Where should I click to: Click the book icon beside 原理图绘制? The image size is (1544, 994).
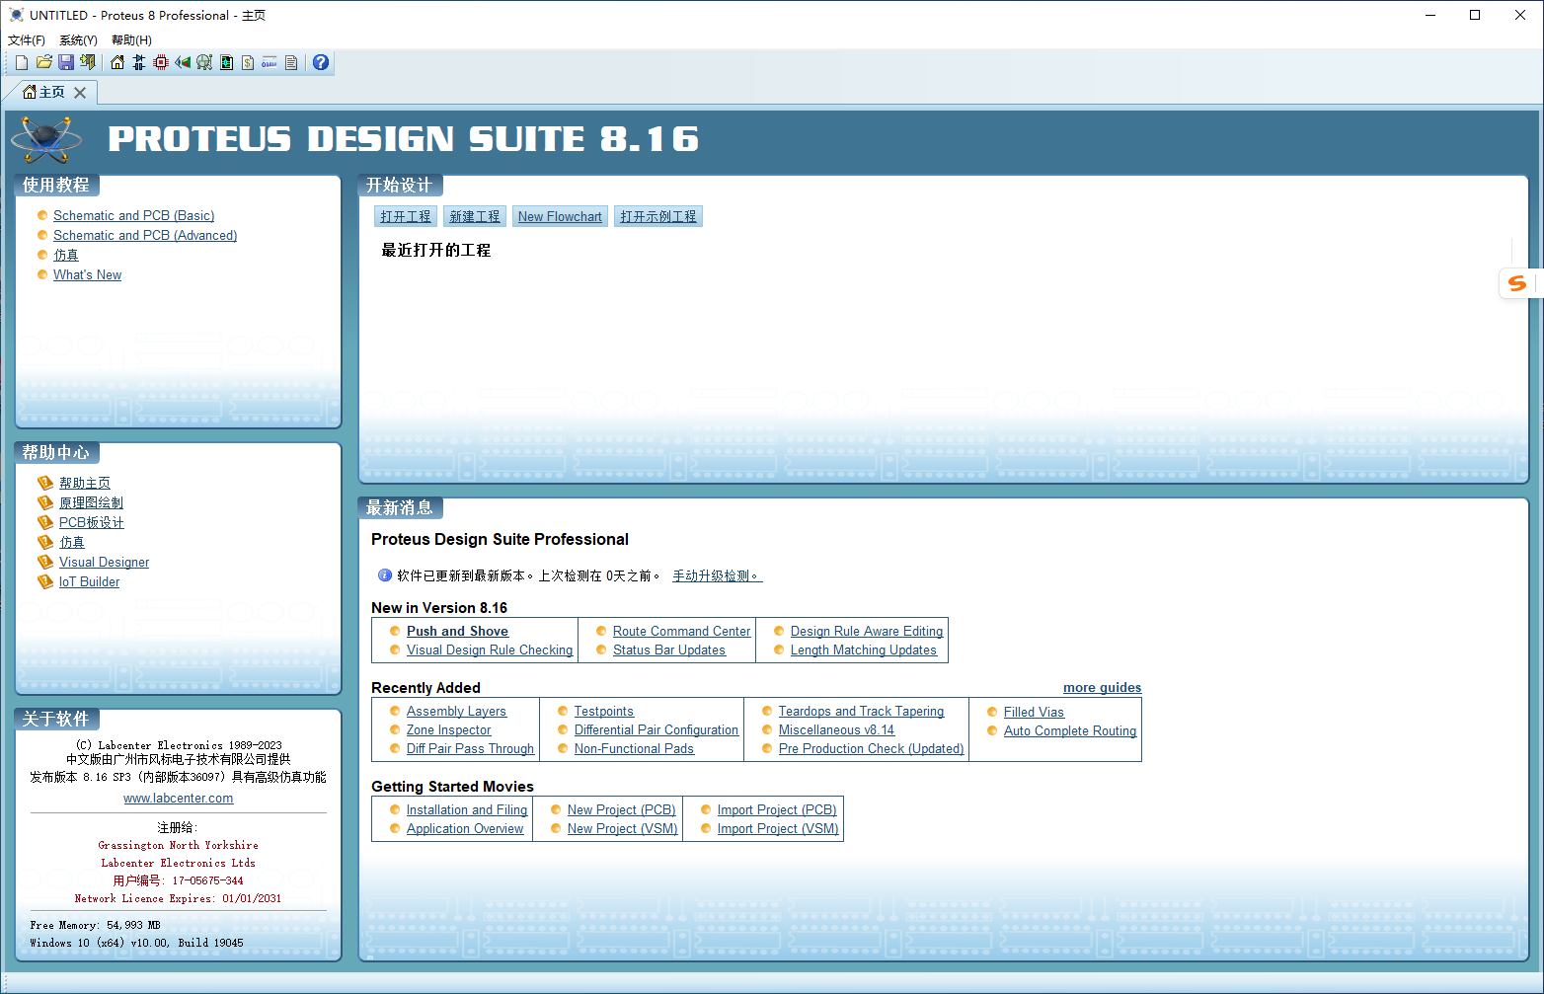pos(45,502)
